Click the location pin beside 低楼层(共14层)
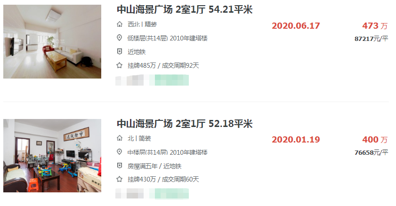396x206 pixels. [120, 38]
